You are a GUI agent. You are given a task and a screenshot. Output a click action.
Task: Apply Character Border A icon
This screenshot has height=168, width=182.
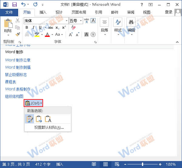(93, 21)
